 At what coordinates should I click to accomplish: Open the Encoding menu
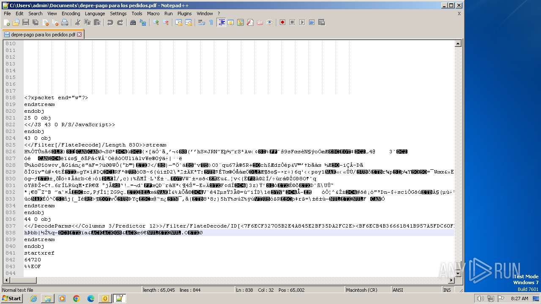click(71, 14)
